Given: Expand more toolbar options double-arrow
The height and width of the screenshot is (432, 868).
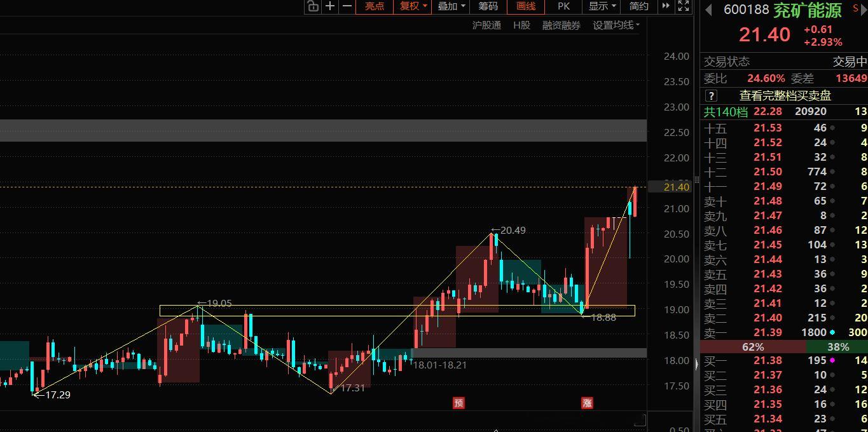Looking at the screenshot, I should tap(666, 6).
